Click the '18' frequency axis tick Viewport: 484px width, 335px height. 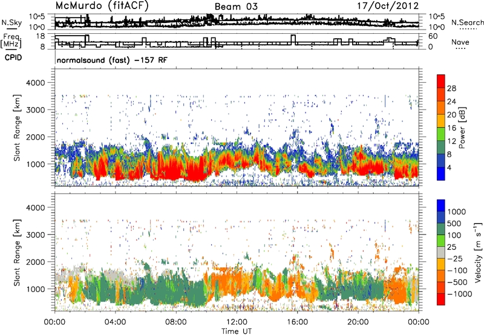(41, 36)
